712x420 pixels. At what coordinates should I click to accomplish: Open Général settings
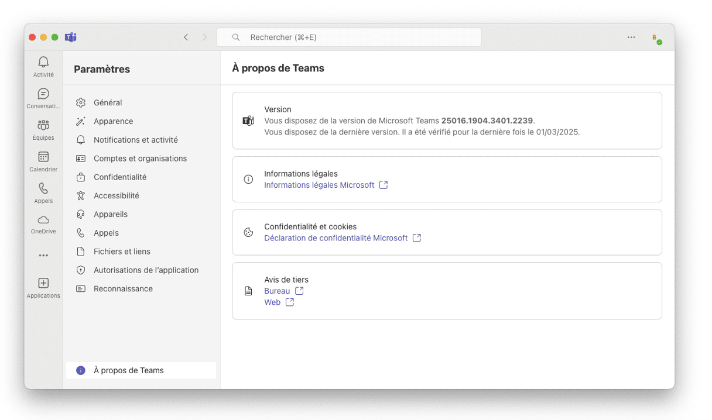coord(141,102)
